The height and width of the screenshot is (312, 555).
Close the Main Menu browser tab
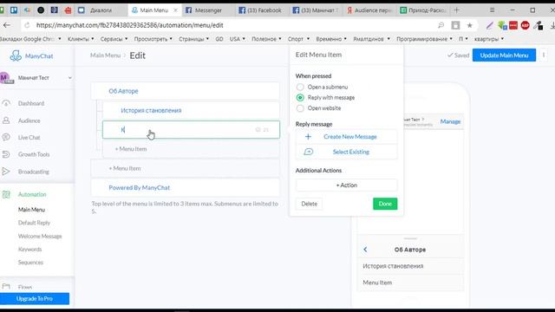point(175,10)
